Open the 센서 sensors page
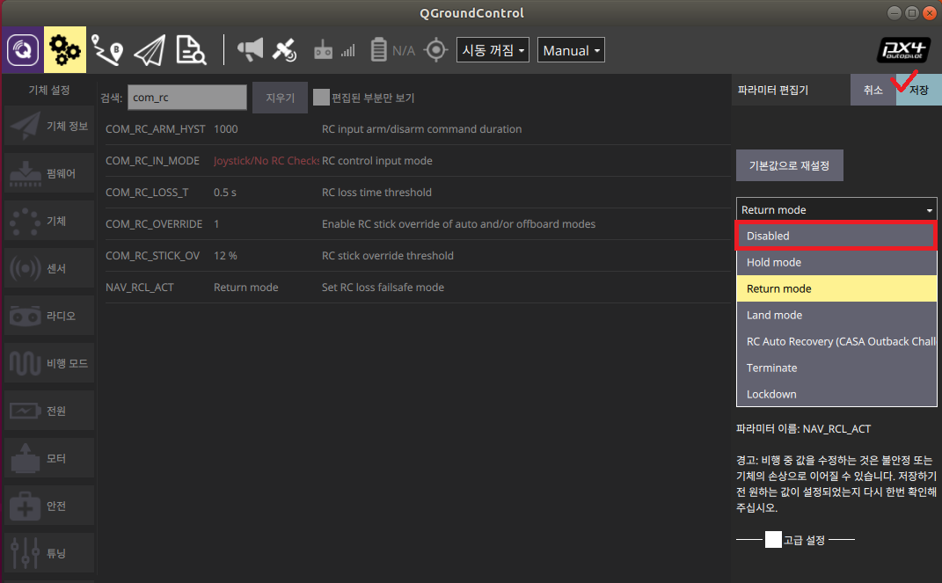942x583 pixels. tap(49, 268)
